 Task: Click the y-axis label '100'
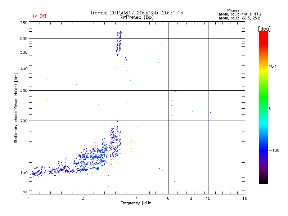(24, 173)
